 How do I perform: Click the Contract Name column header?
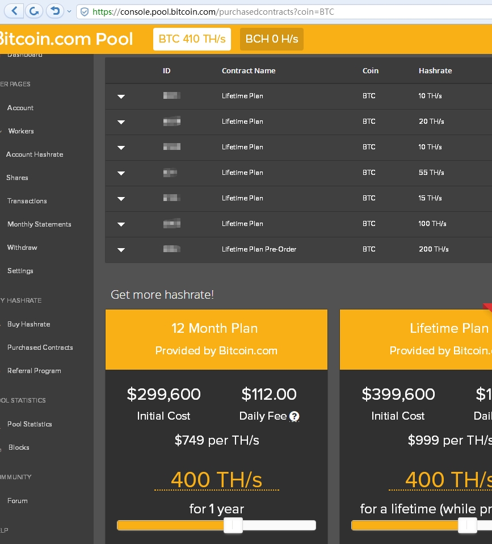tap(249, 71)
